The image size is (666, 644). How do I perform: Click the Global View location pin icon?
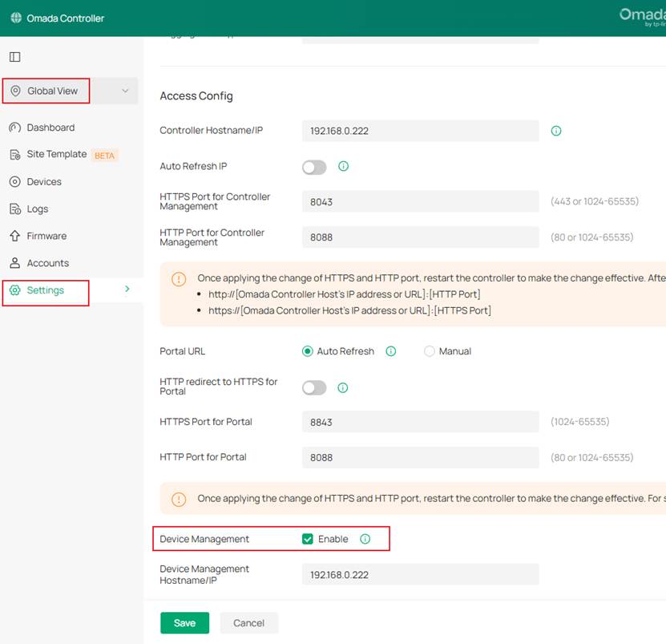point(15,91)
